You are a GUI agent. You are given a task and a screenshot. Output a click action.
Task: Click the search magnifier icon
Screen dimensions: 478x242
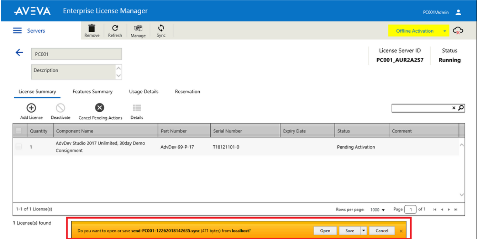click(461, 108)
